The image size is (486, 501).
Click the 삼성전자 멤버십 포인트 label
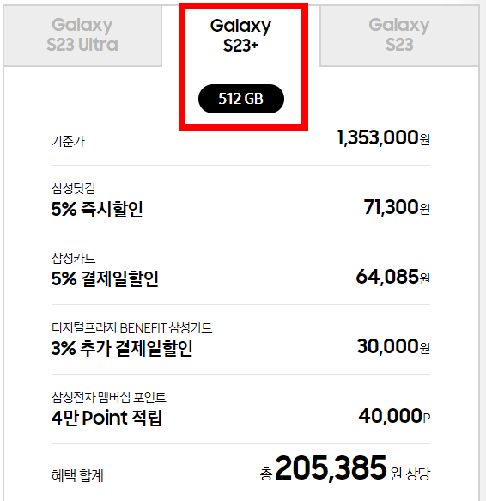click(x=108, y=397)
